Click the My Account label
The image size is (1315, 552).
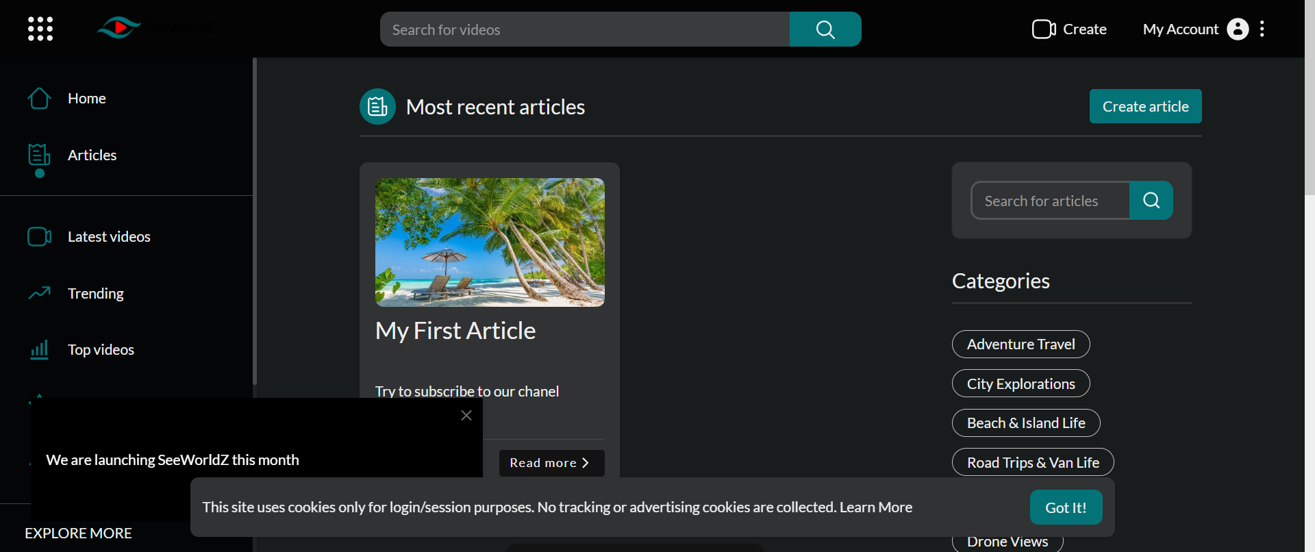point(1181,29)
